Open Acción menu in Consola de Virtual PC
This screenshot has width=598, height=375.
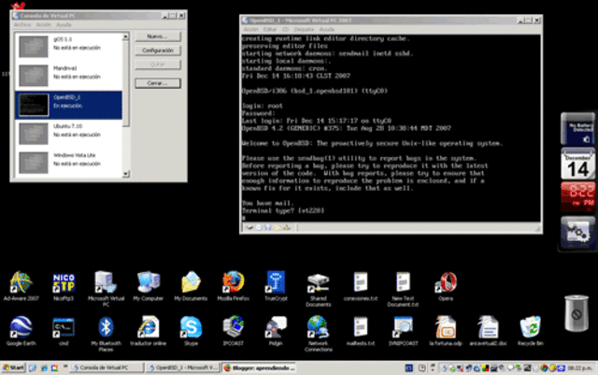coord(44,25)
